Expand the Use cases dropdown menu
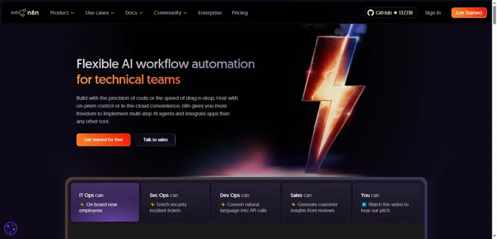497x239 pixels. coord(100,13)
